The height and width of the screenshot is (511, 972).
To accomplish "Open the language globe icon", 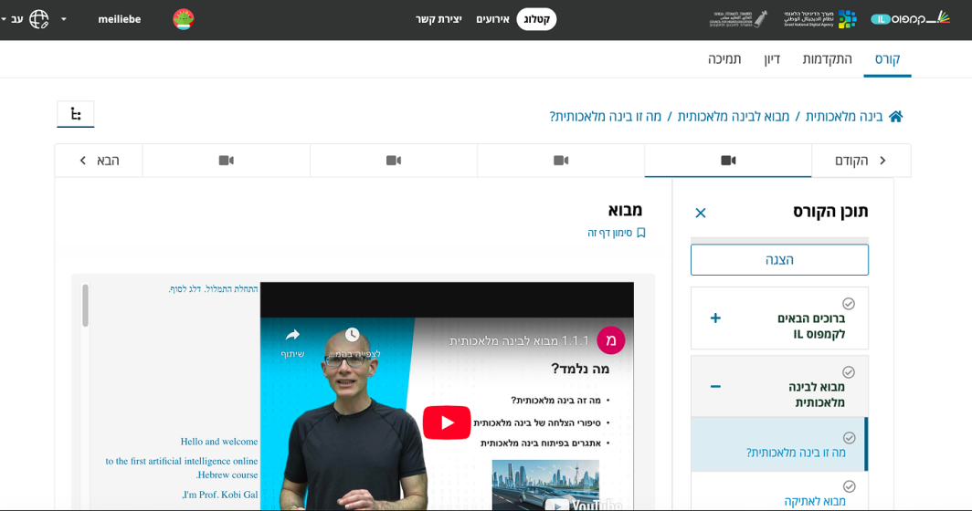I will click(39, 19).
